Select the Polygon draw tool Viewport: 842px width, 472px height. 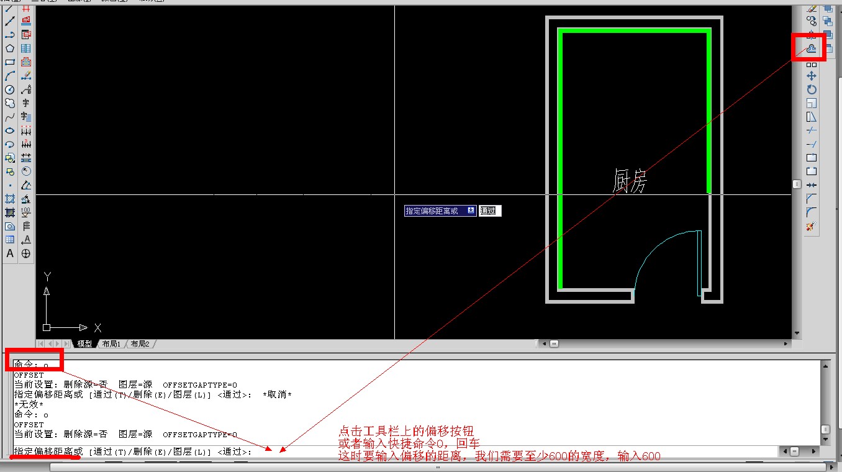click(x=10, y=48)
